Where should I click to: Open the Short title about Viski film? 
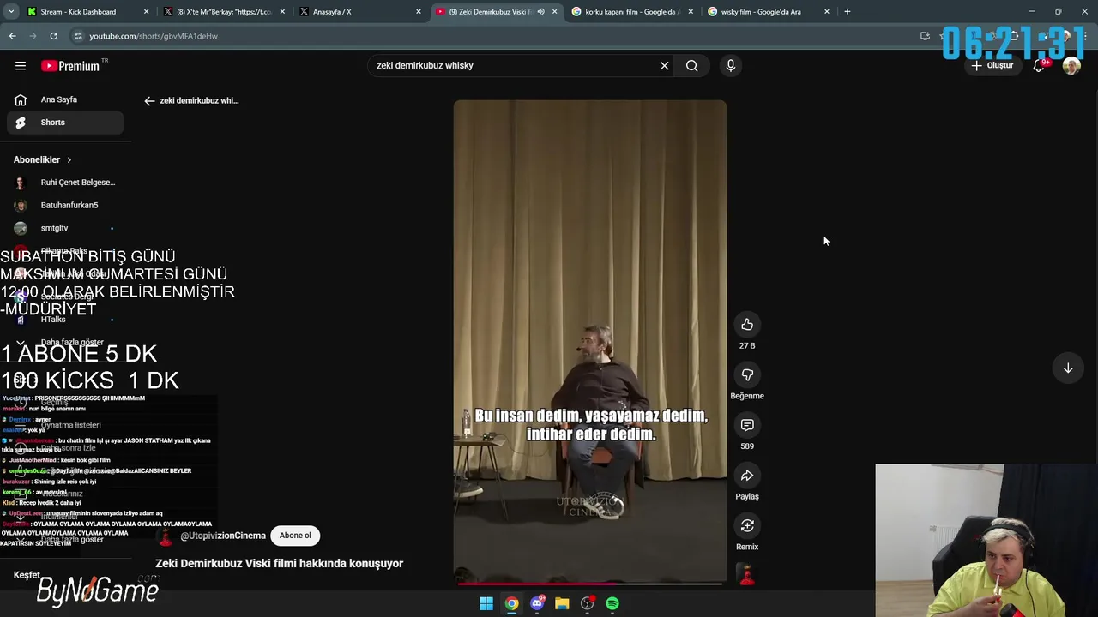coord(279,564)
